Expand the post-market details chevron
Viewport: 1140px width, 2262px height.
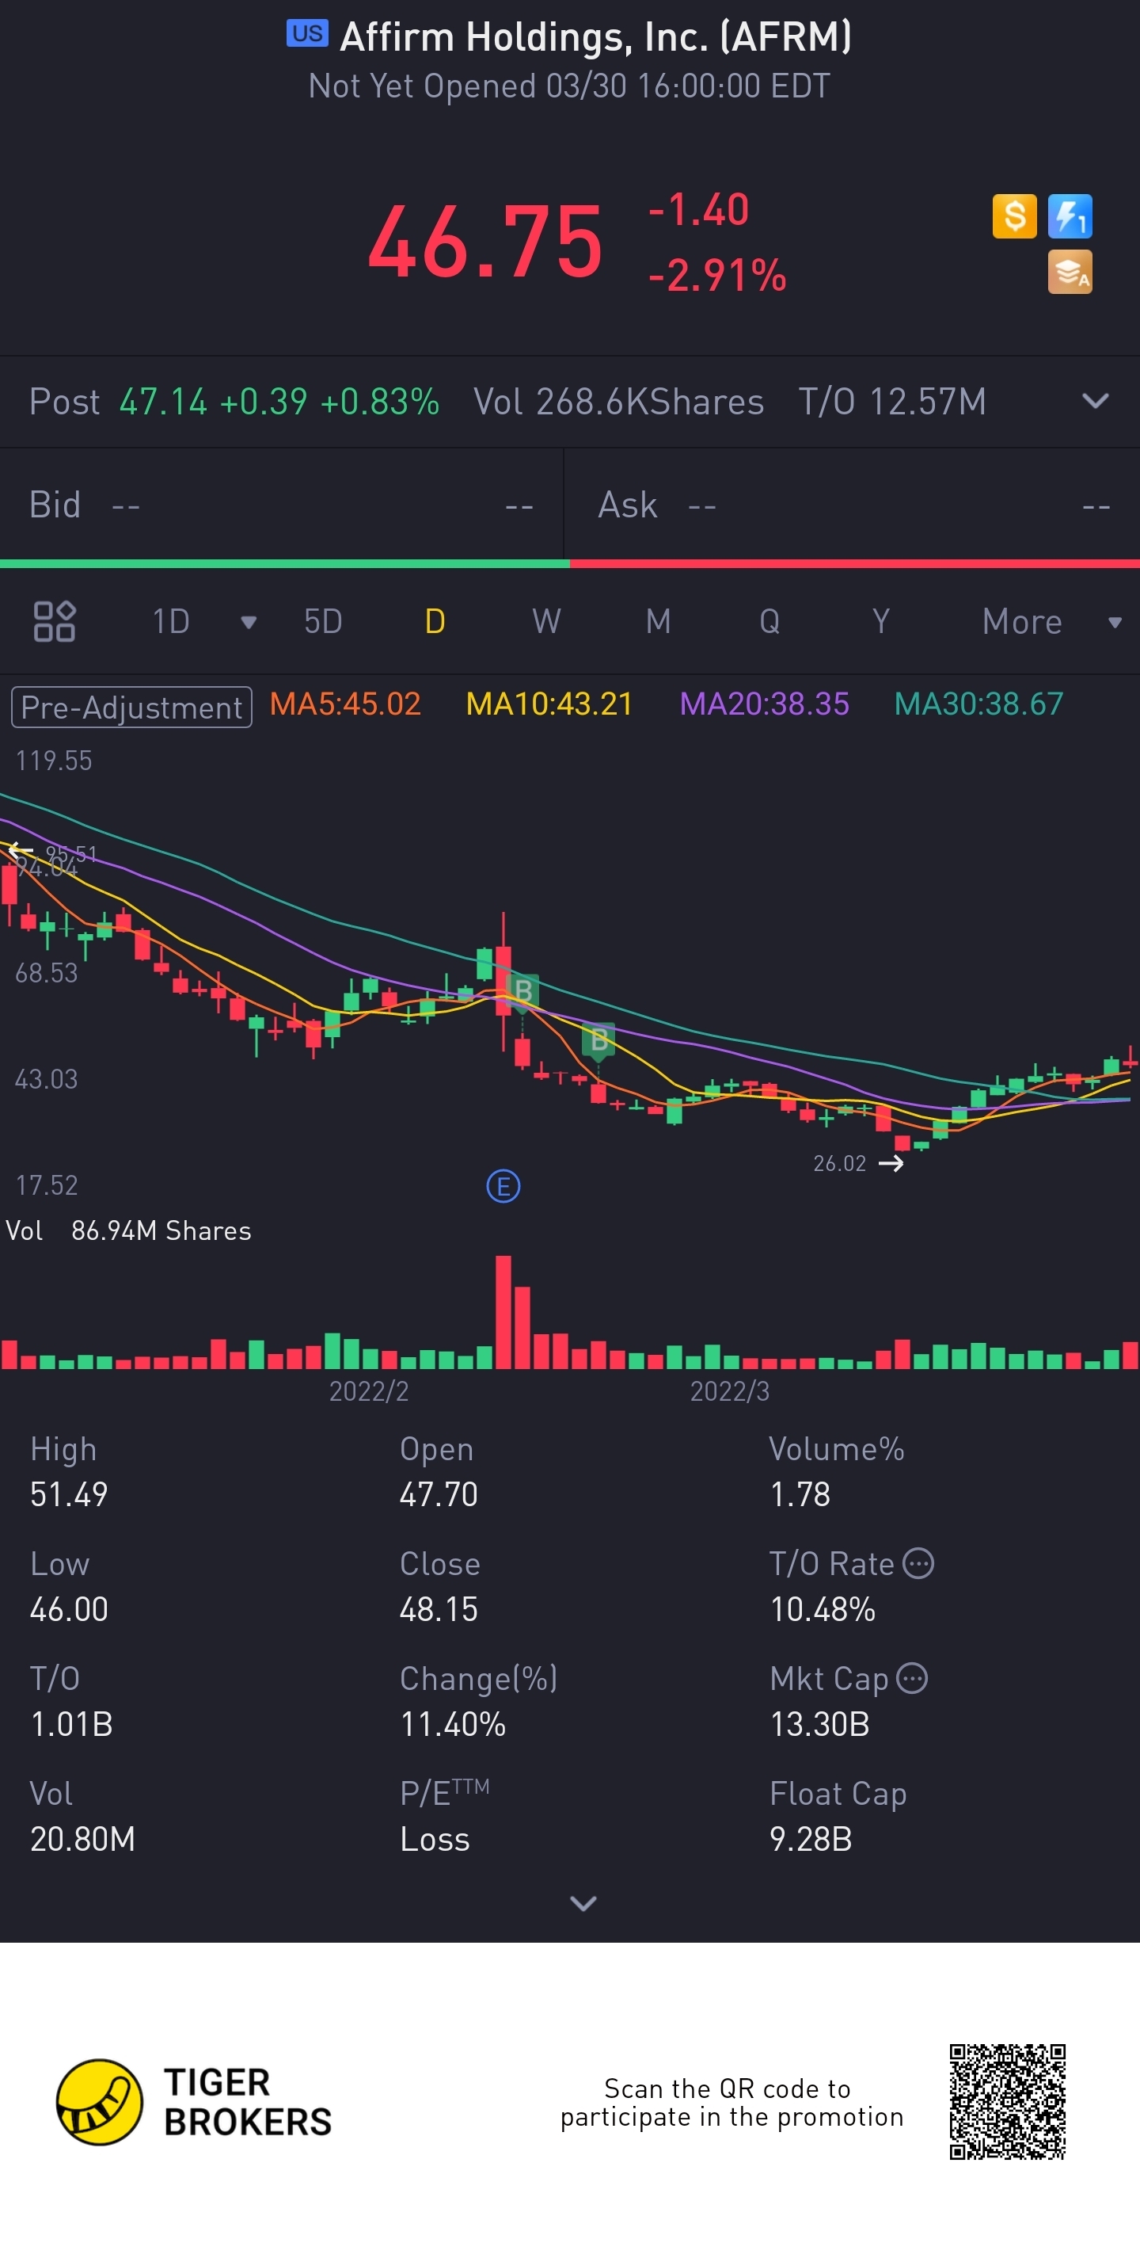[x=1095, y=401]
